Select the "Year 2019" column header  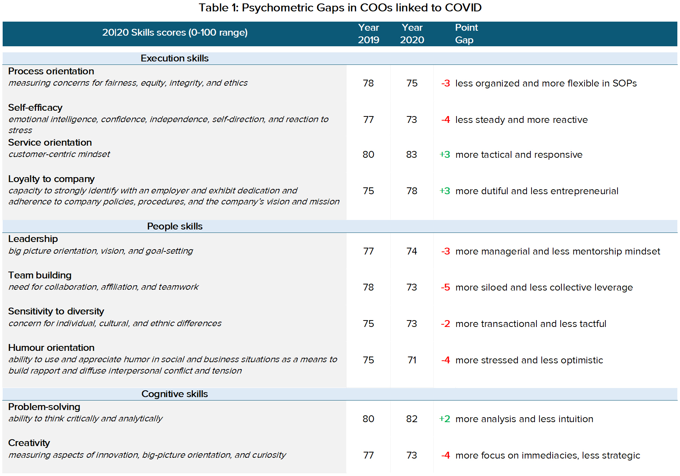point(368,34)
